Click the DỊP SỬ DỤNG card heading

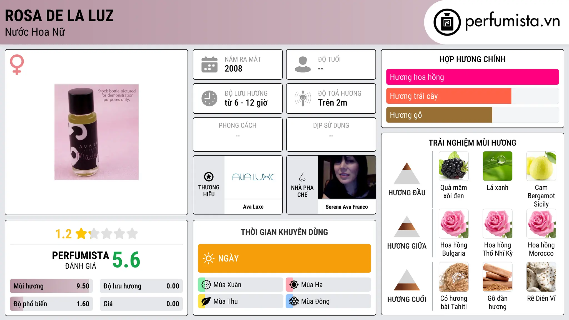tap(331, 126)
